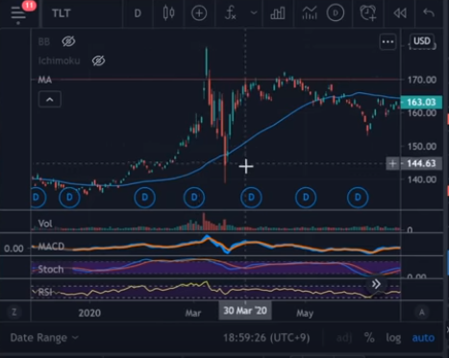Viewport: 449px width, 358px height.
Task: Collapse the indicator legend with chevron
Action: (50, 99)
